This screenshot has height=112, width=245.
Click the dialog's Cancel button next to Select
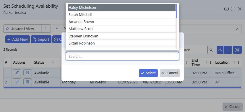[170, 73]
